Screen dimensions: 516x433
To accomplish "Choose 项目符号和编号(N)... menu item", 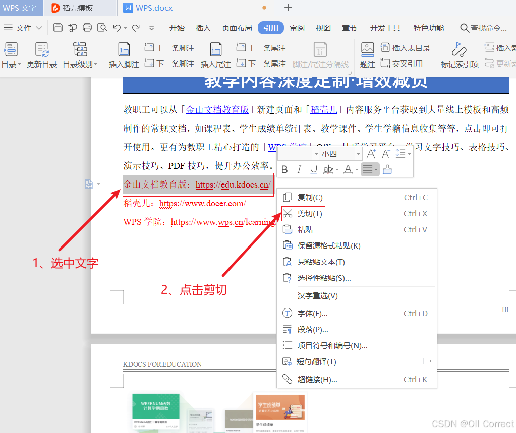I will click(357, 346).
